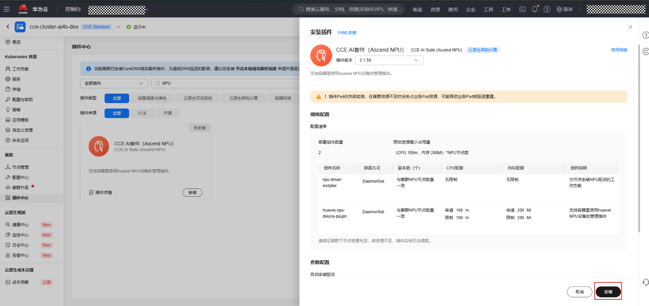Open the CloudShell terminal icon
Image resolution: width=649 pixels, height=306 pixels.
522,9
